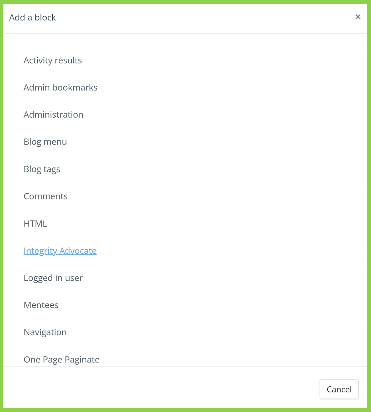Abort adding a block via Cancel
Screen dimensions: 371x412
pyautogui.click(x=339, y=389)
